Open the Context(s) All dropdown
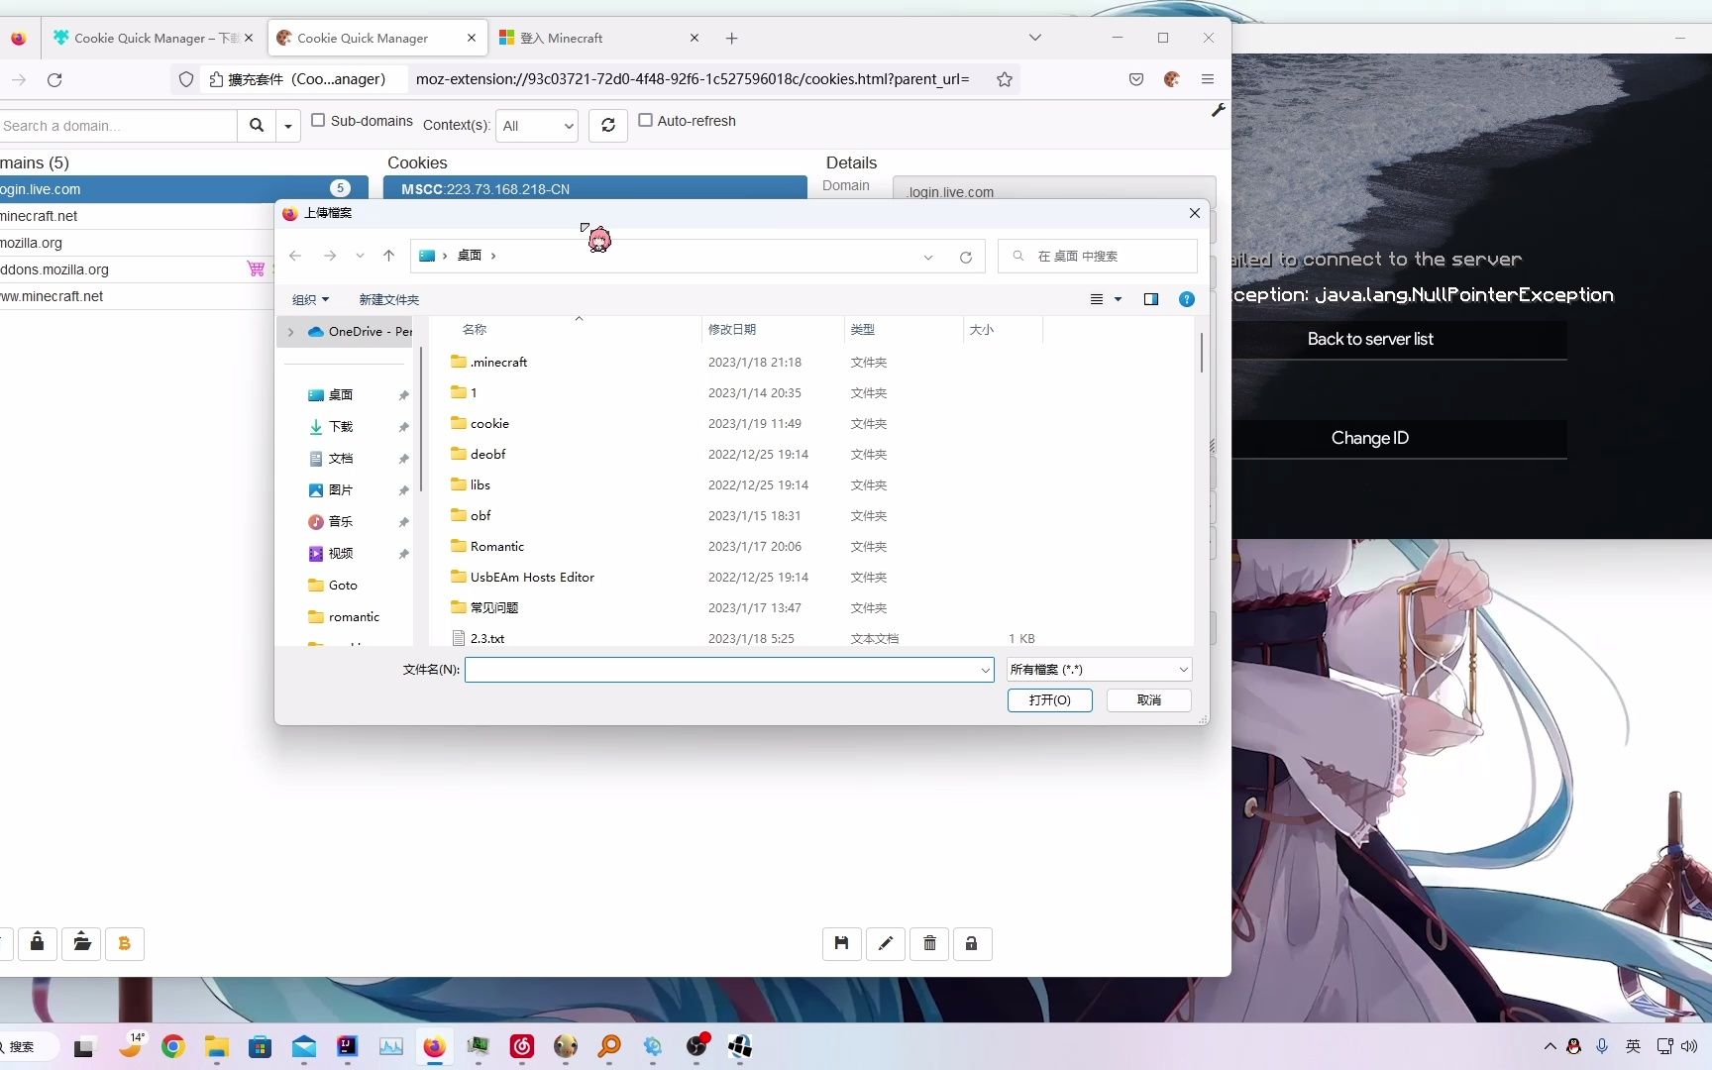This screenshot has height=1070, width=1712. click(537, 126)
